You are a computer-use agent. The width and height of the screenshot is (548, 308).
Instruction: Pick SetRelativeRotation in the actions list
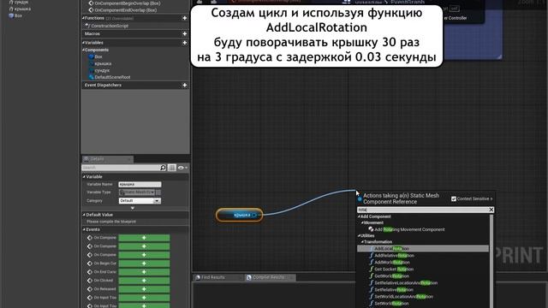tap(394, 289)
